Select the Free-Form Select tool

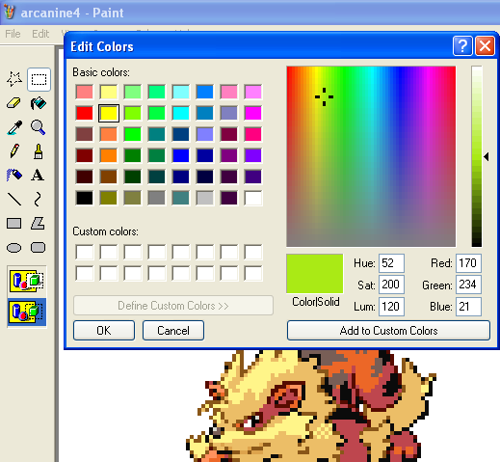point(14,79)
